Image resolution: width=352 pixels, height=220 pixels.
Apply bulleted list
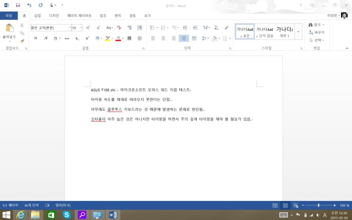tap(153, 28)
